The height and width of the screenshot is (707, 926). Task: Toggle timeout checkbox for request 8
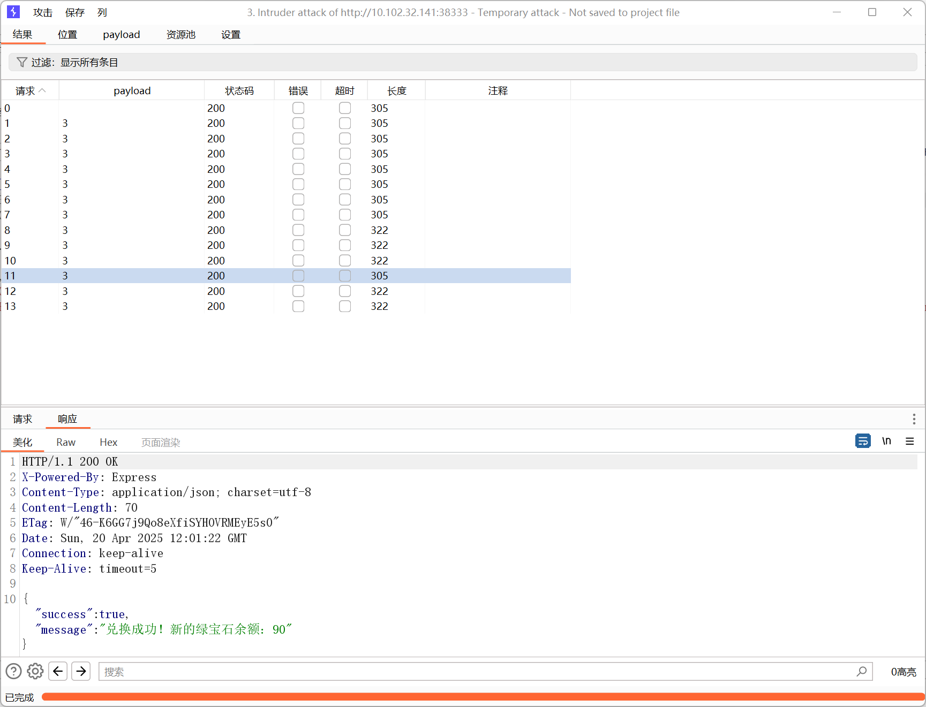(345, 230)
